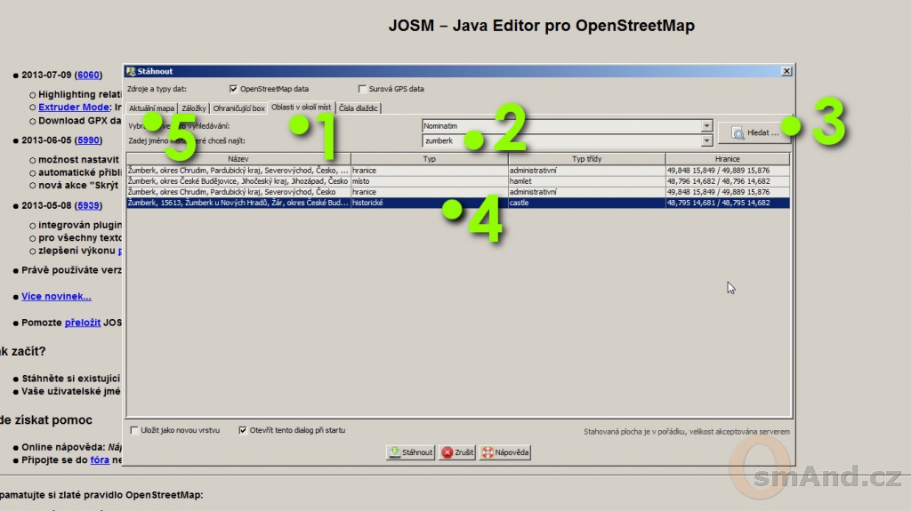The height and width of the screenshot is (511, 911).
Task: Sort results by Název column header
Action: [x=238, y=158]
